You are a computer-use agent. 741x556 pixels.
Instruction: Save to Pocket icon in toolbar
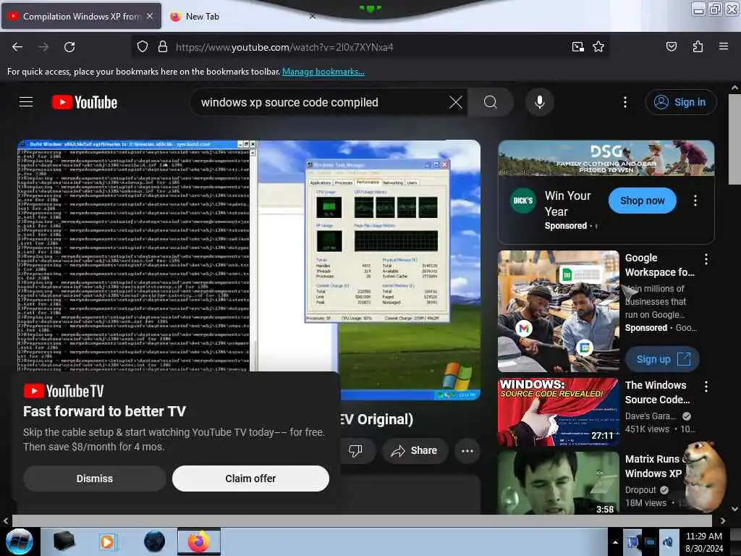pos(671,46)
